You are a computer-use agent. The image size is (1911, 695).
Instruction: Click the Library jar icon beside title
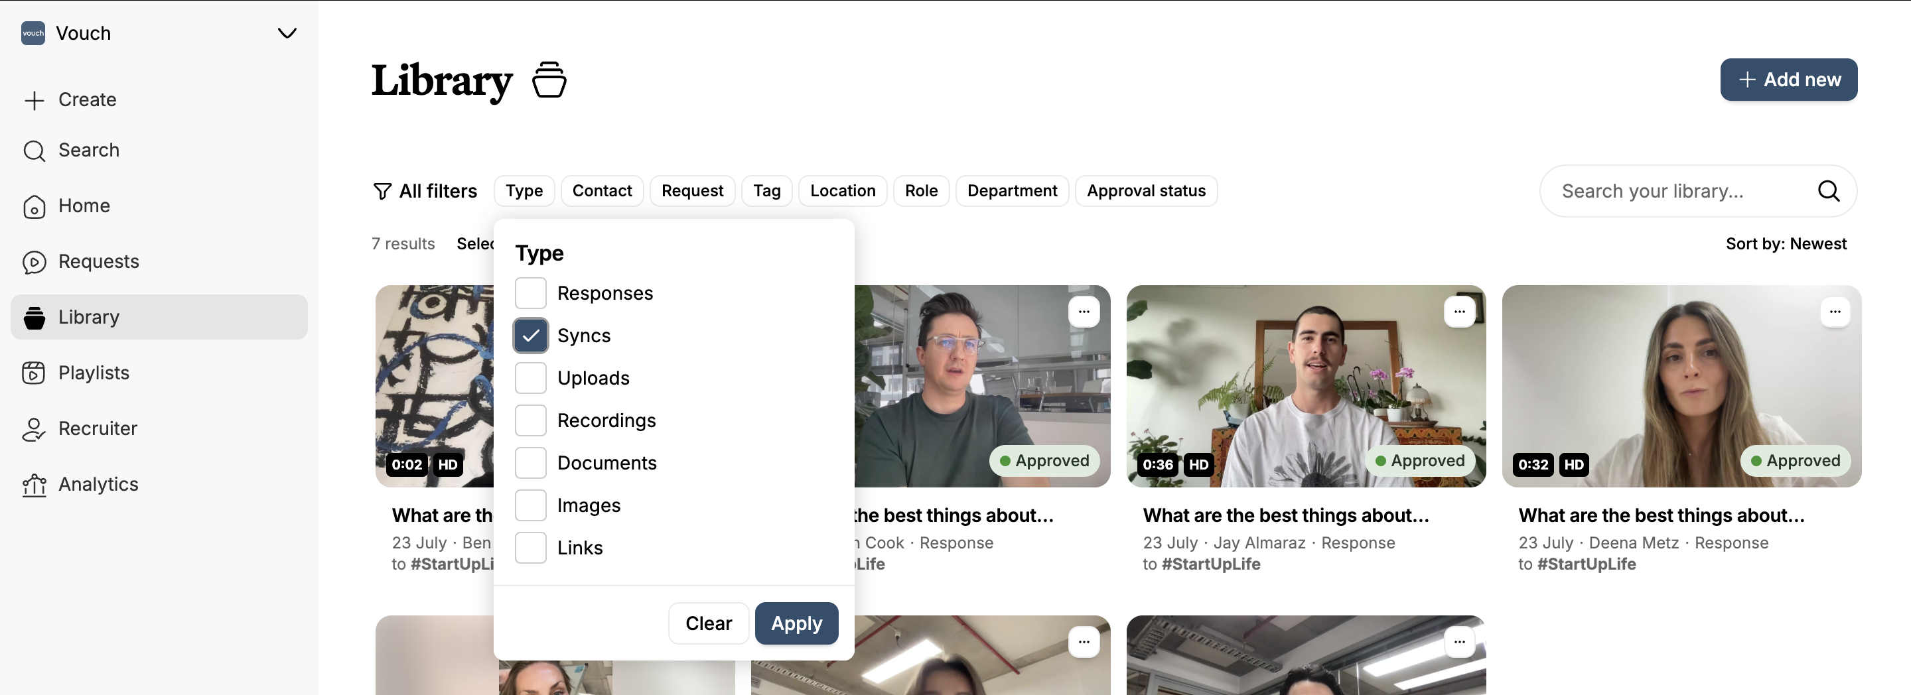point(549,80)
